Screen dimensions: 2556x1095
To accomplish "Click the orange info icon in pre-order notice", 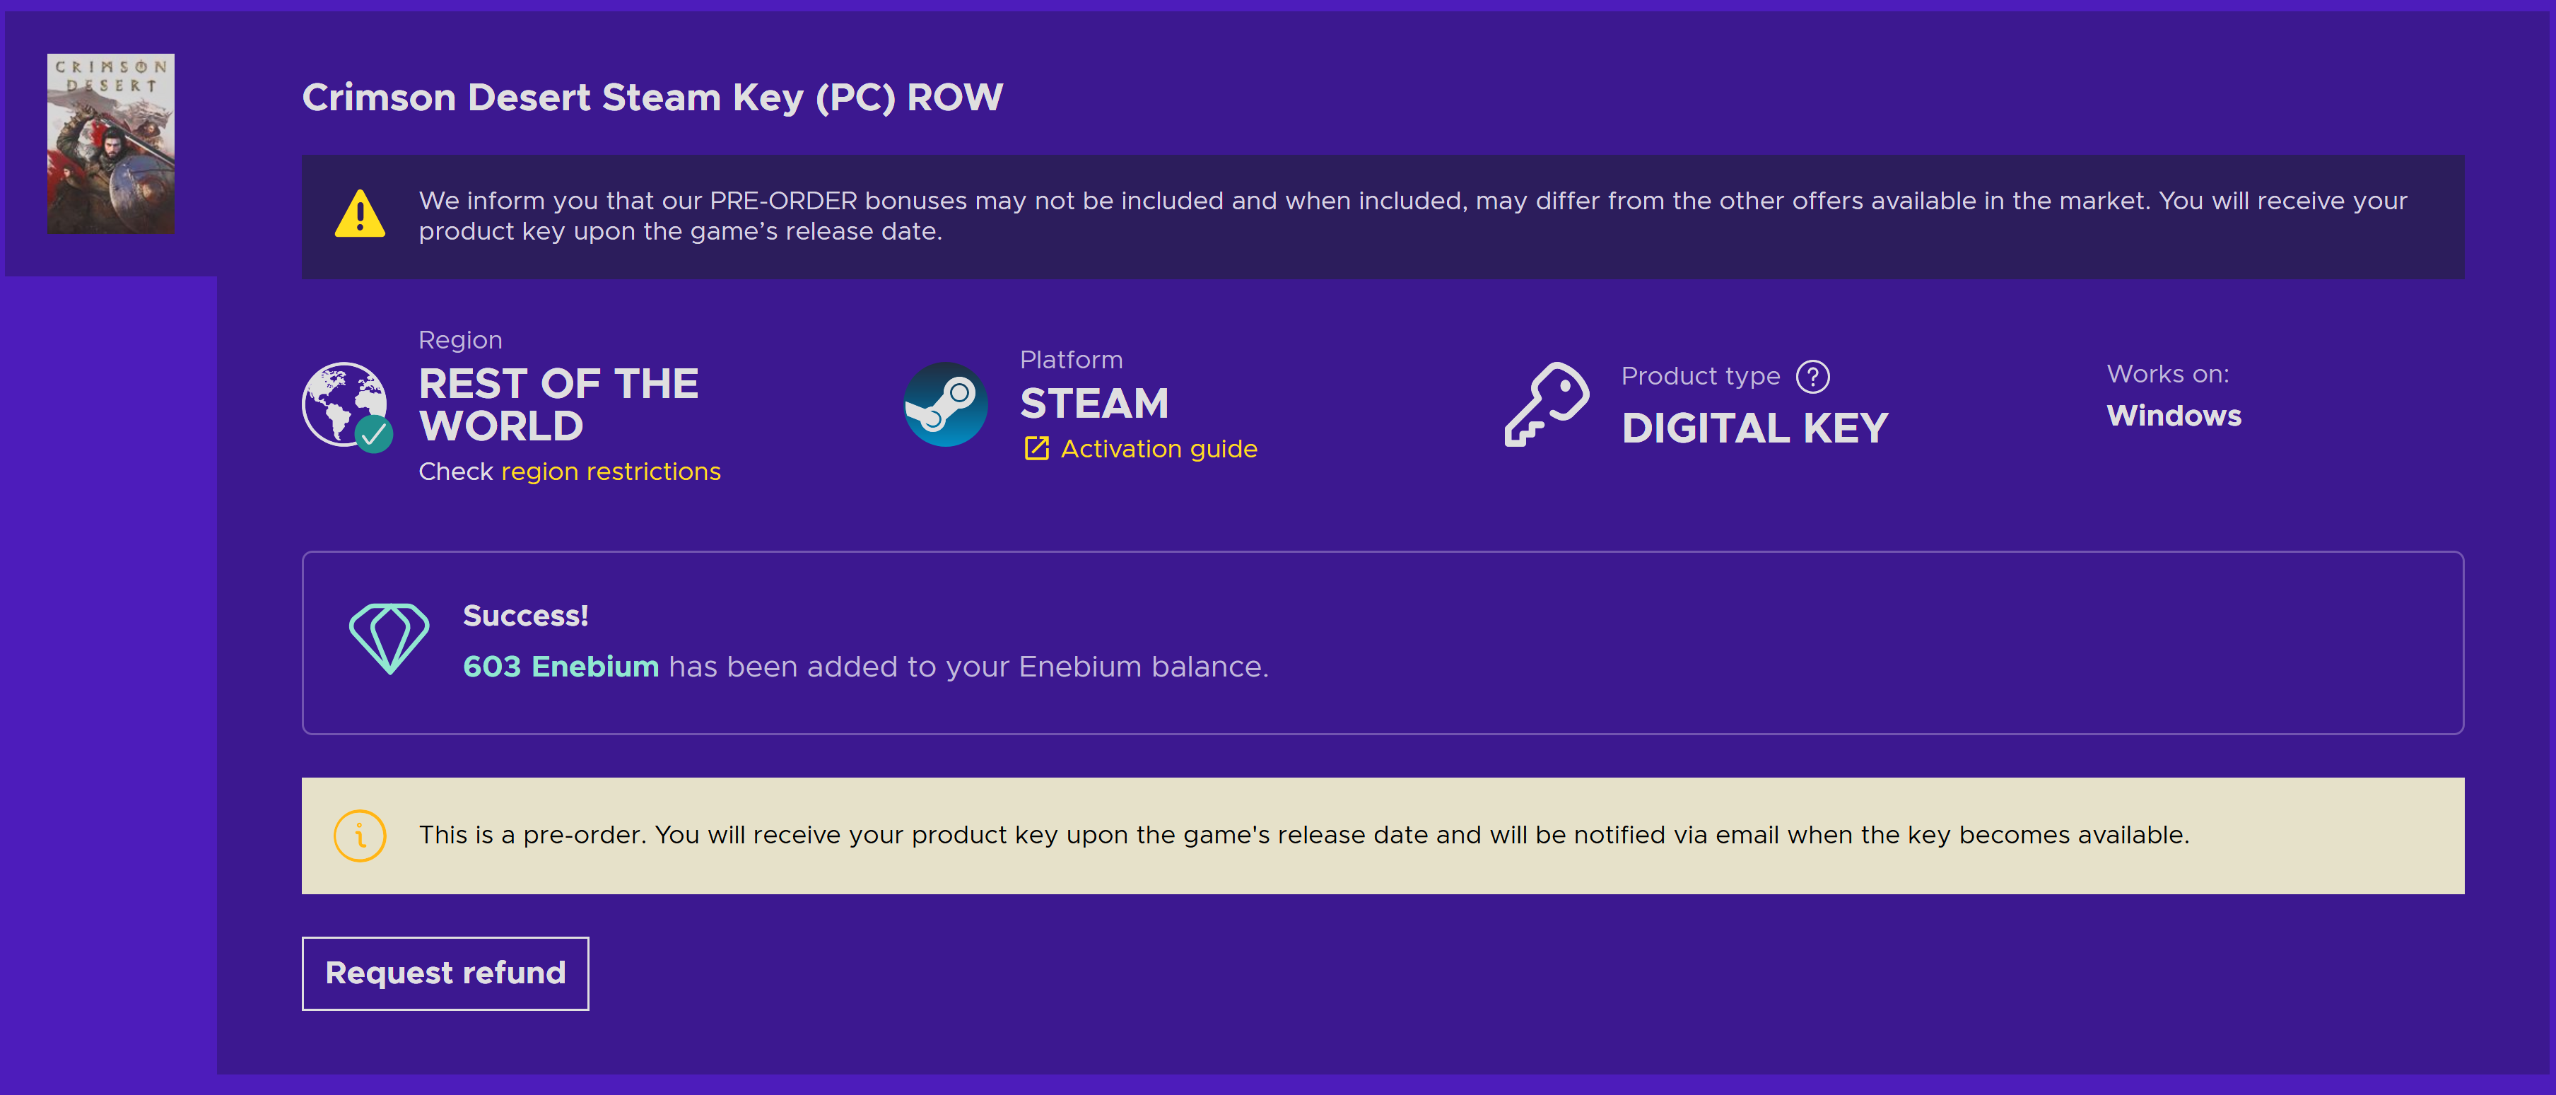I will tap(359, 836).
